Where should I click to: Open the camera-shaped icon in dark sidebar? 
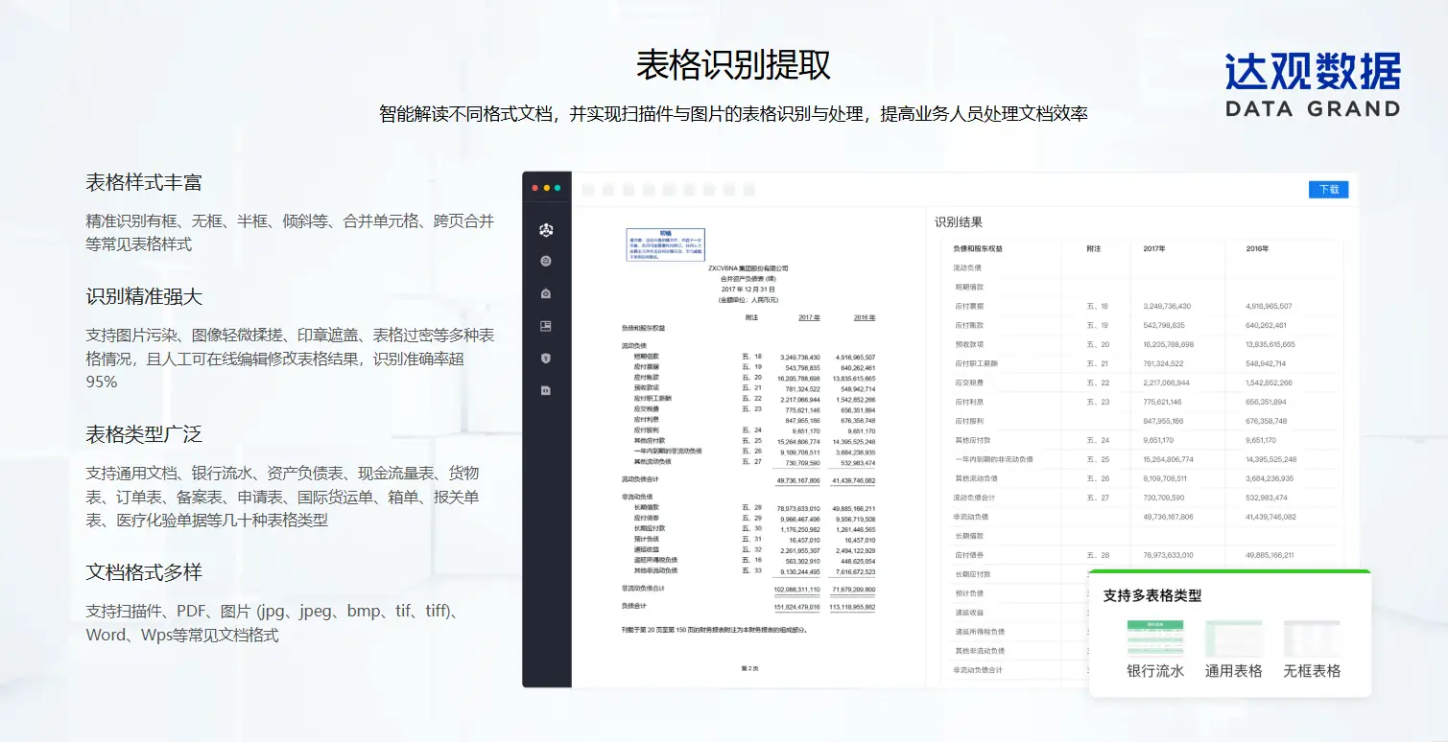click(546, 293)
